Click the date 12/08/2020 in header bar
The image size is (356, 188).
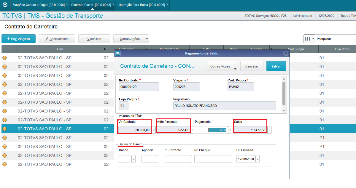[x=326, y=16]
